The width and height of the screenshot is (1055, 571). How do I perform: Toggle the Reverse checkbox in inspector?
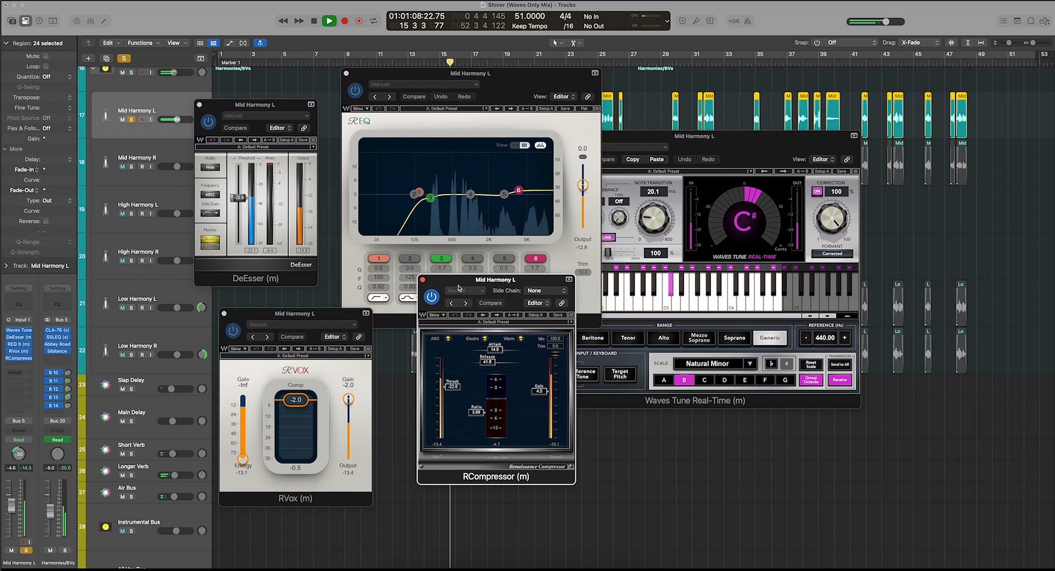click(46, 221)
